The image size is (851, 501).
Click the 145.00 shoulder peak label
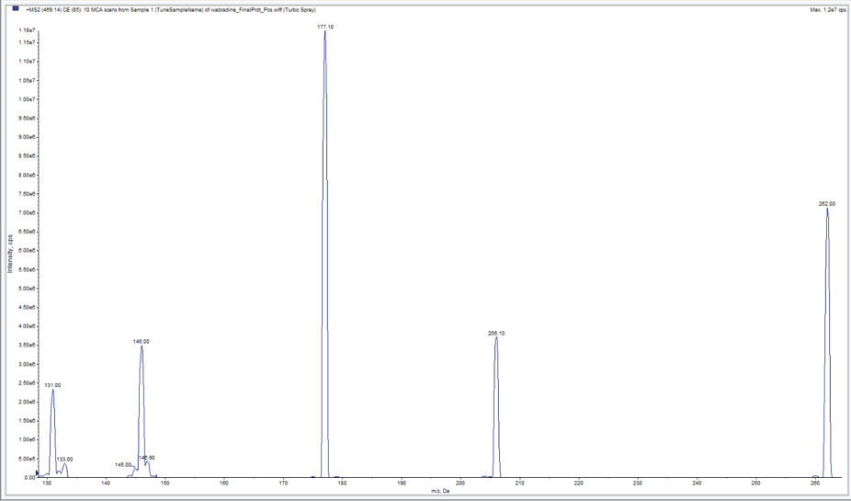pyautogui.click(x=123, y=465)
